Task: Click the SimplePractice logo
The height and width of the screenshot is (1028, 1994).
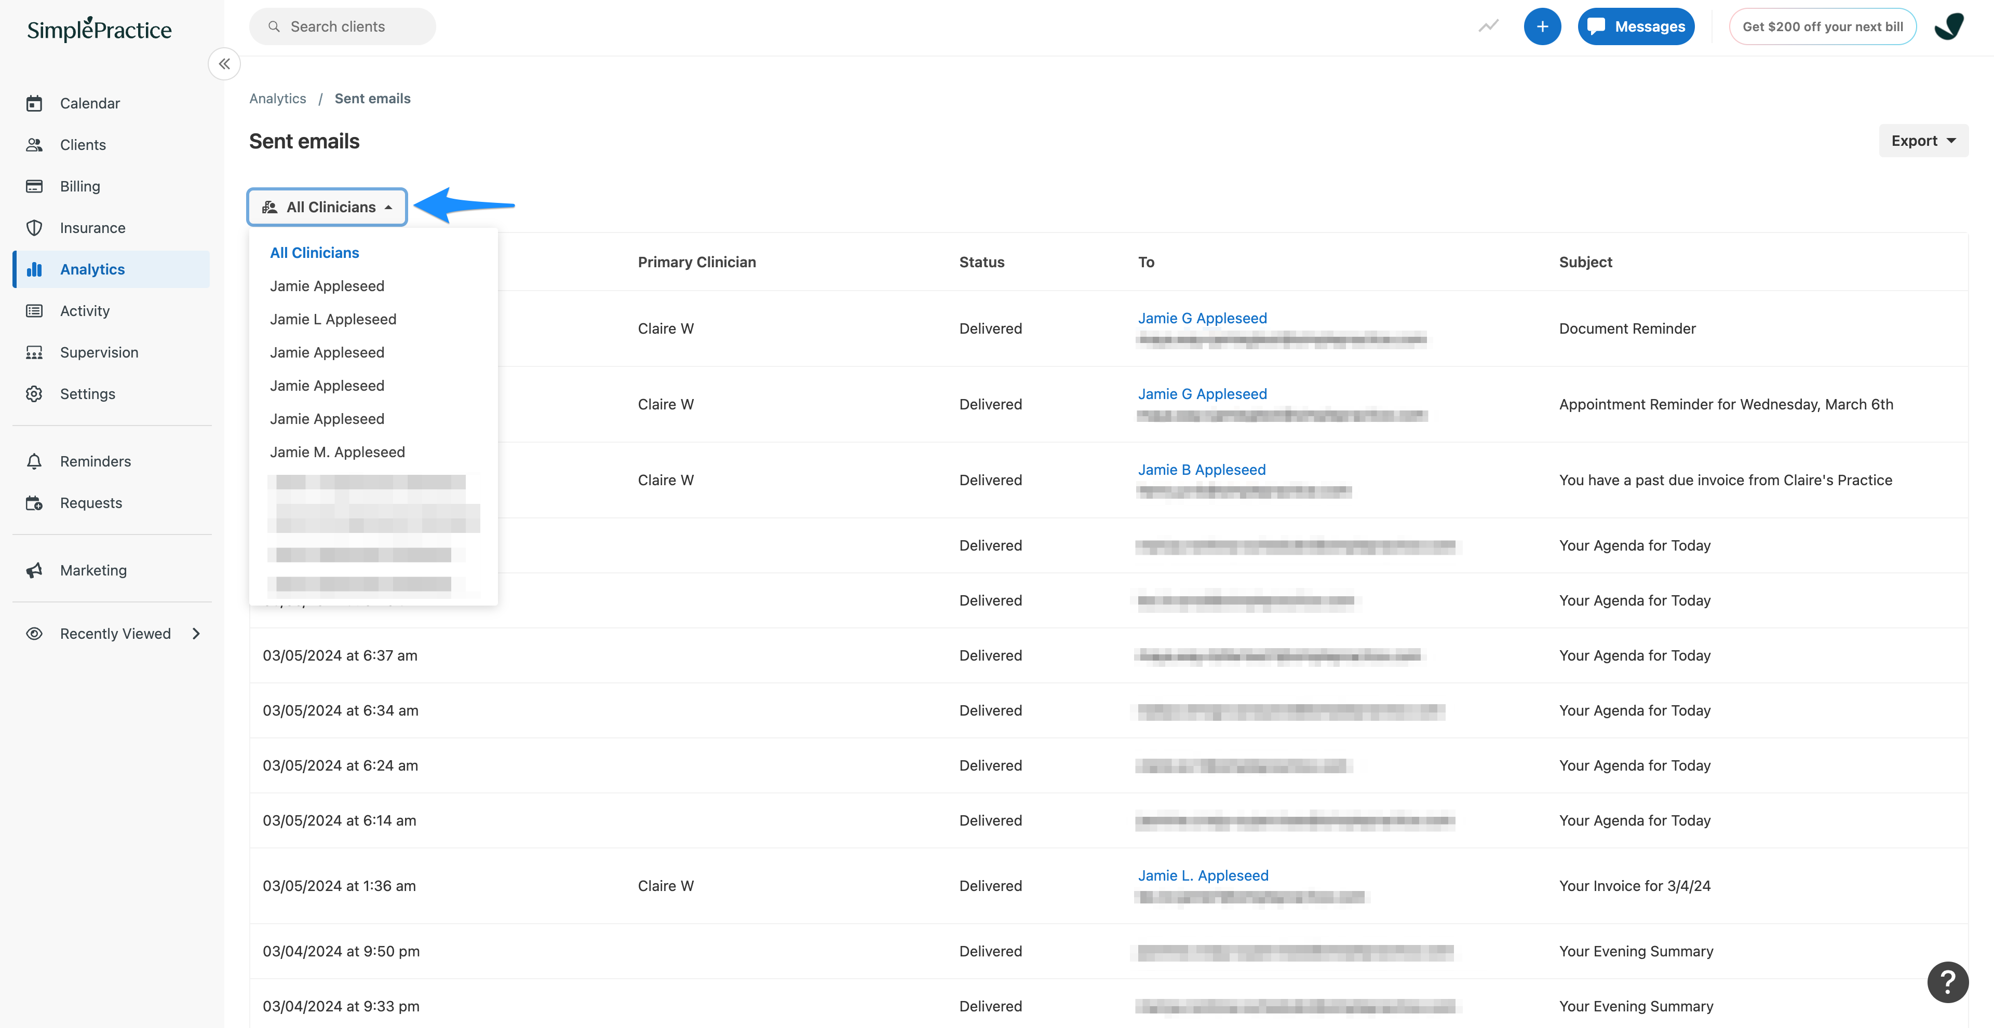Action: point(99,30)
